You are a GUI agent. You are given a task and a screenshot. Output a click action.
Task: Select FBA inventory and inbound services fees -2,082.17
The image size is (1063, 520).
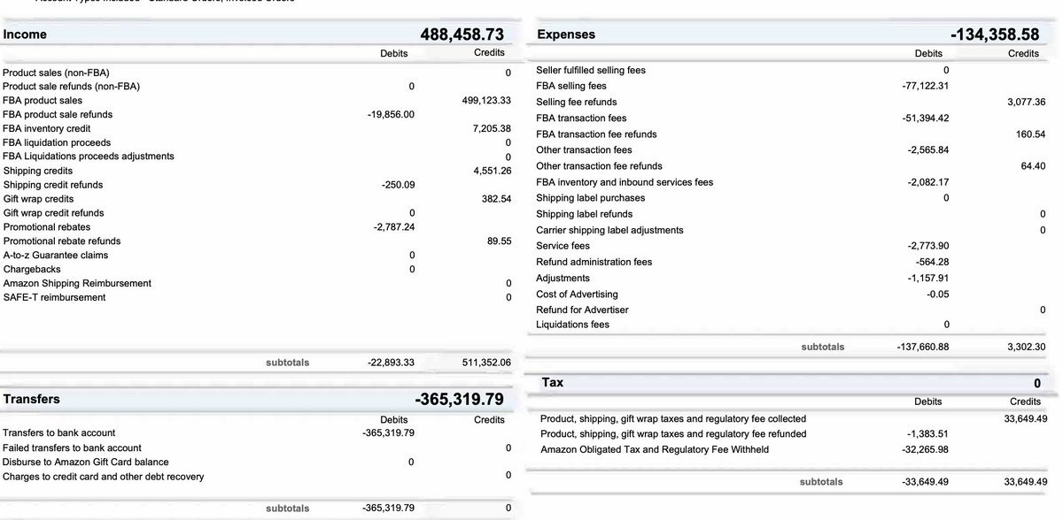(x=928, y=182)
